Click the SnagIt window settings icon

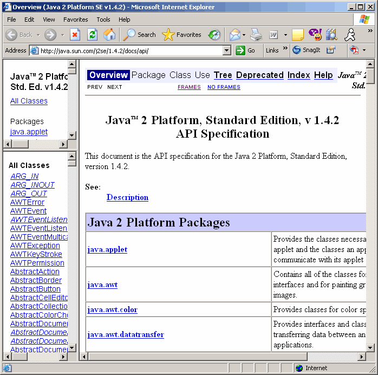tap(331, 50)
